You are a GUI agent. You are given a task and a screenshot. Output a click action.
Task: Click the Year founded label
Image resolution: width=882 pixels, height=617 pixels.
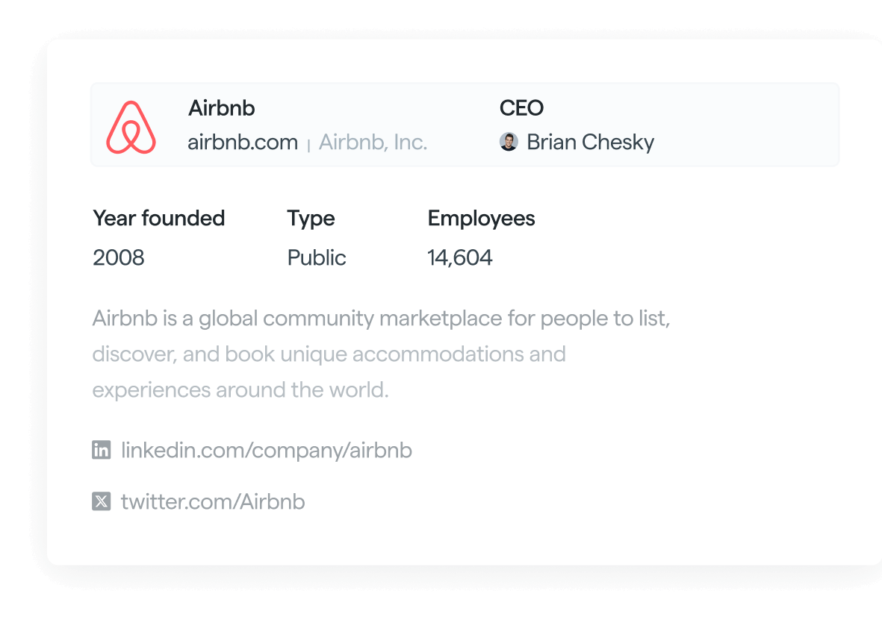[x=158, y=218]
